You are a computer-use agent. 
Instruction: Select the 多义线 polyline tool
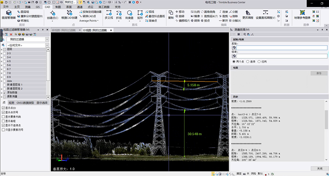(109, 14)
